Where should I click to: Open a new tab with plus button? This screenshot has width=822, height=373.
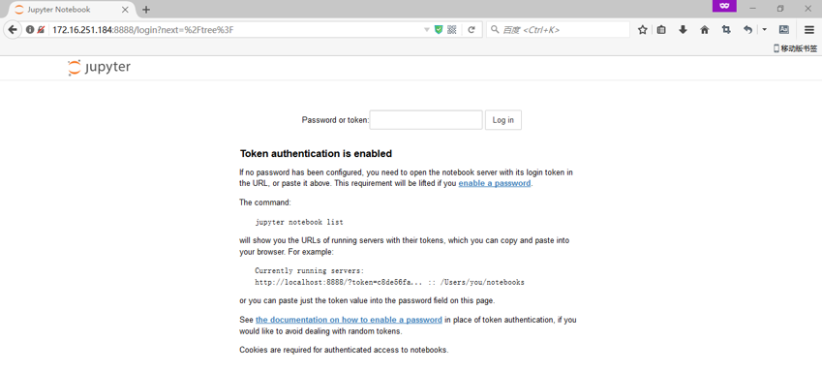(x=146, y=10)
